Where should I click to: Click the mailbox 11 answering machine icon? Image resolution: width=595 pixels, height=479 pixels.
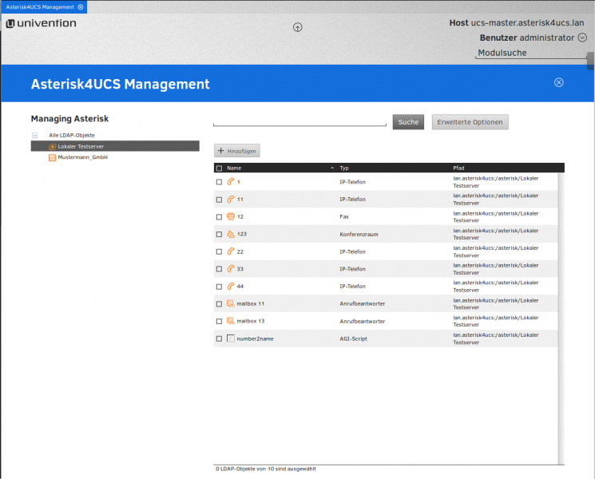(x=231, y=303)
